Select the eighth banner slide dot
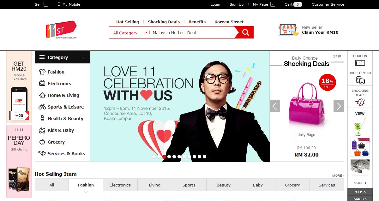Image resolution: width=379 pixels, height=201 pixels. (x=189, y=157)
